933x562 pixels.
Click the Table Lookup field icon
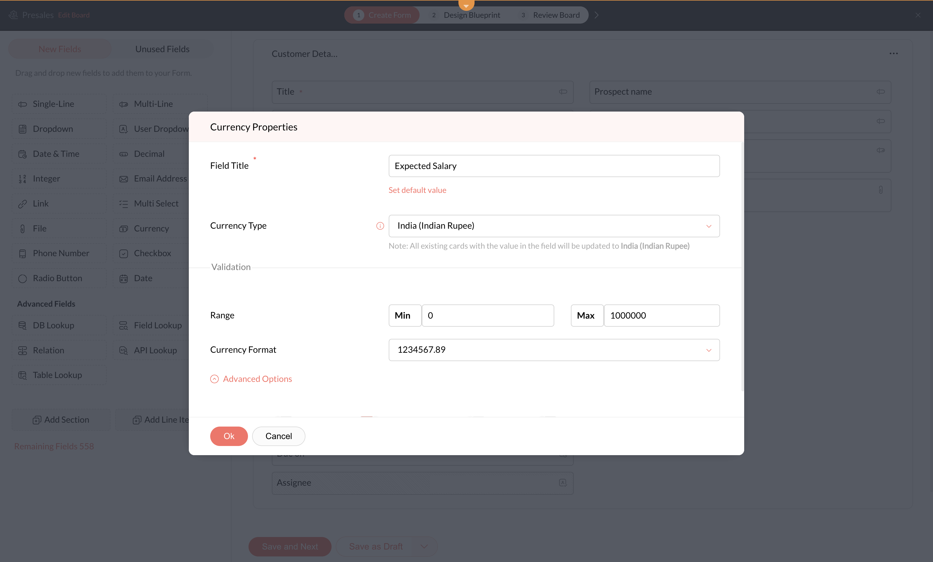[22, 375]
